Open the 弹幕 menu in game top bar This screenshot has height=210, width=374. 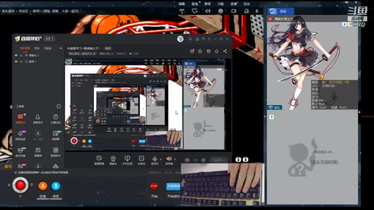pyautogui.click(x=182, y=4)
